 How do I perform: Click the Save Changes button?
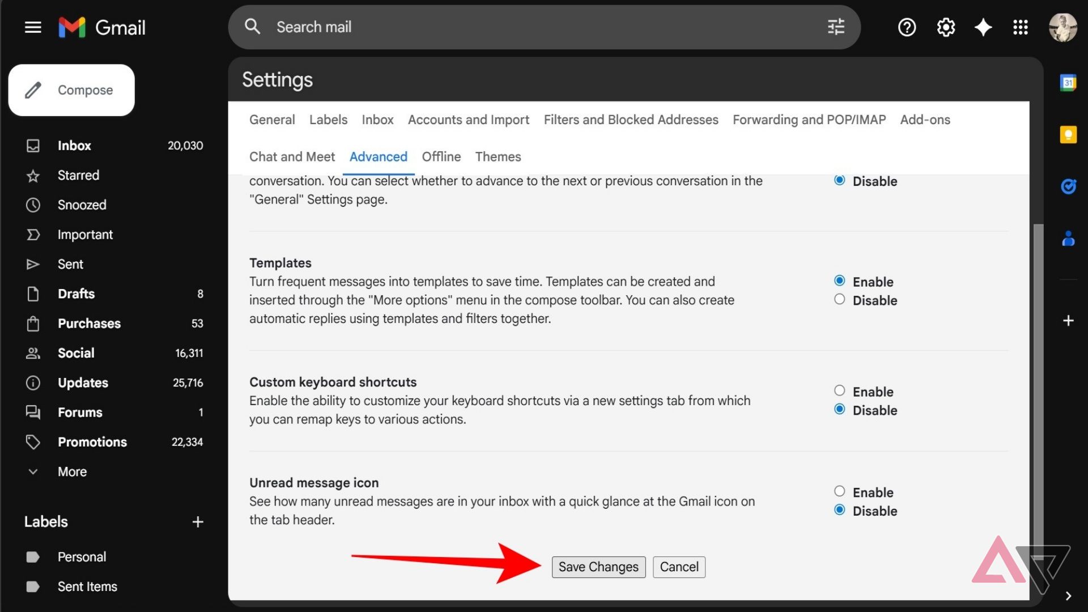click(x=598, y=567)
